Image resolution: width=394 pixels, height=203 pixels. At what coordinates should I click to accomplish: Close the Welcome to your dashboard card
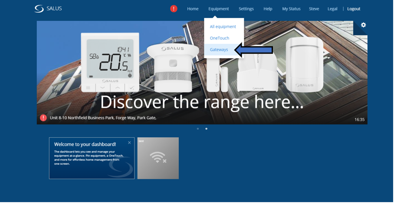pyautogui.click(x=129, y=143)
